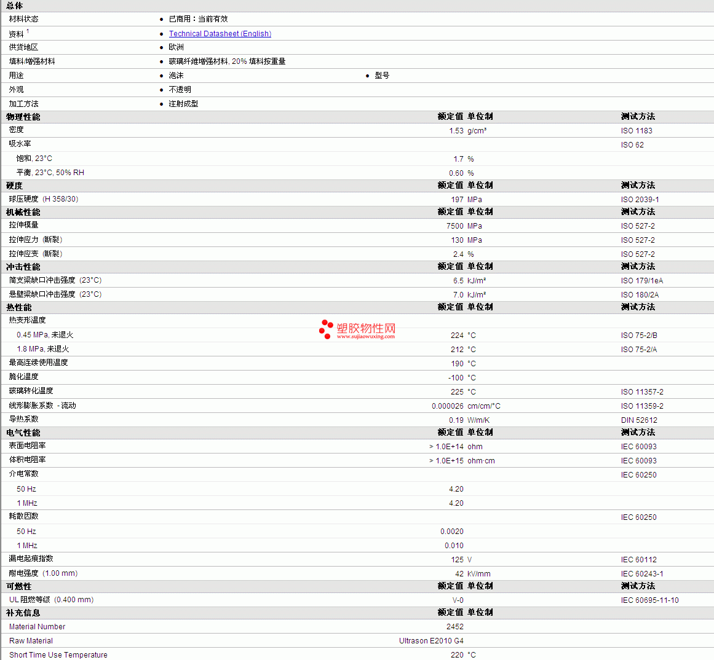Click the Short Time Use Temperature label
This screenshot has width=714, height=660.
pyautogui.click(x=58, y=655)
